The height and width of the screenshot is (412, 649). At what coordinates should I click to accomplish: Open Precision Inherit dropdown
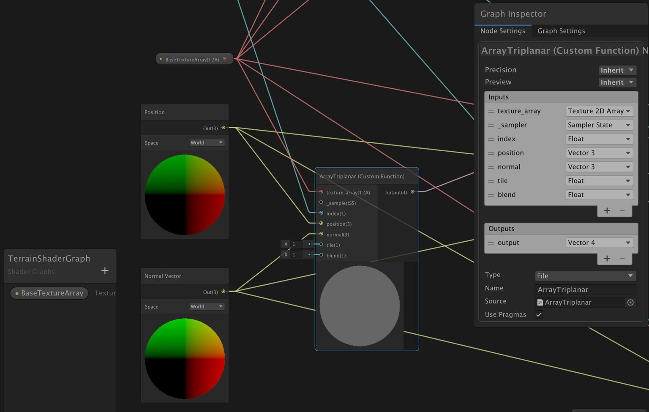point(617,70)
